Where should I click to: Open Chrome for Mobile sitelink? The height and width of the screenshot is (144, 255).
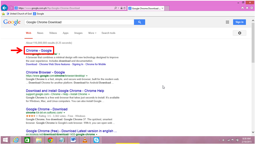[x=96, y=64]
